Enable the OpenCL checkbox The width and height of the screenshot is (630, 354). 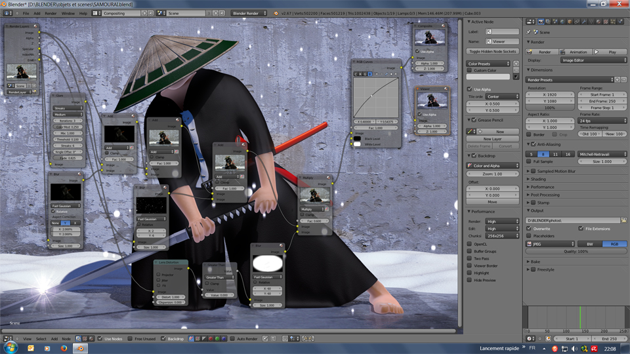tap(469, 244)
